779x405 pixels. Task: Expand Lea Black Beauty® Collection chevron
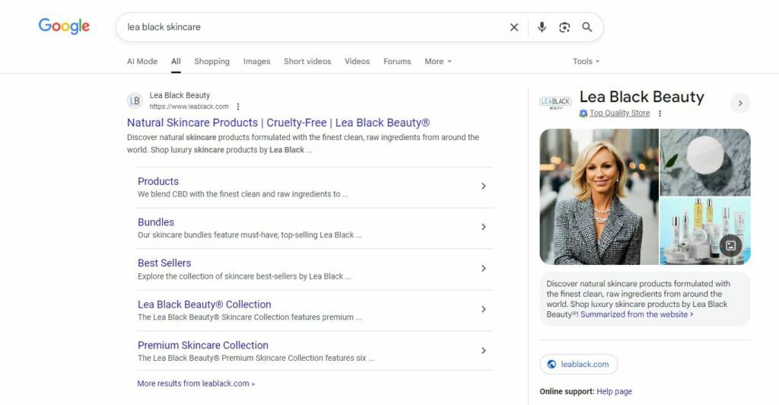pyautogui.click(x=483, y=309)
